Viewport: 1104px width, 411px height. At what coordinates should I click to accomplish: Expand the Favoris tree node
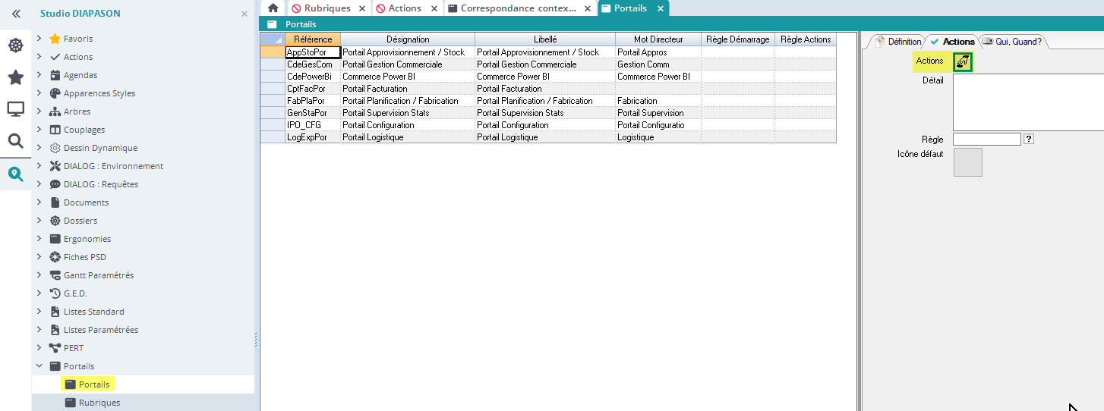[39, 39]
